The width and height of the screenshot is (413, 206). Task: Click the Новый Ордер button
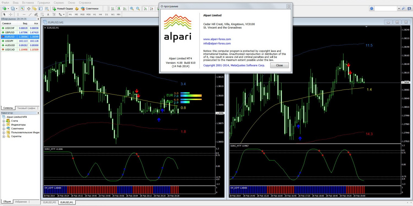pyautogui.click(x=63, y=9)
